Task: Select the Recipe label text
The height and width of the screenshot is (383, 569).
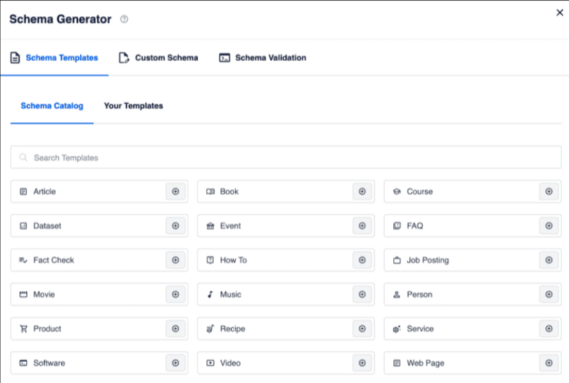Action: pyautogui.click(x=232, y=329)
